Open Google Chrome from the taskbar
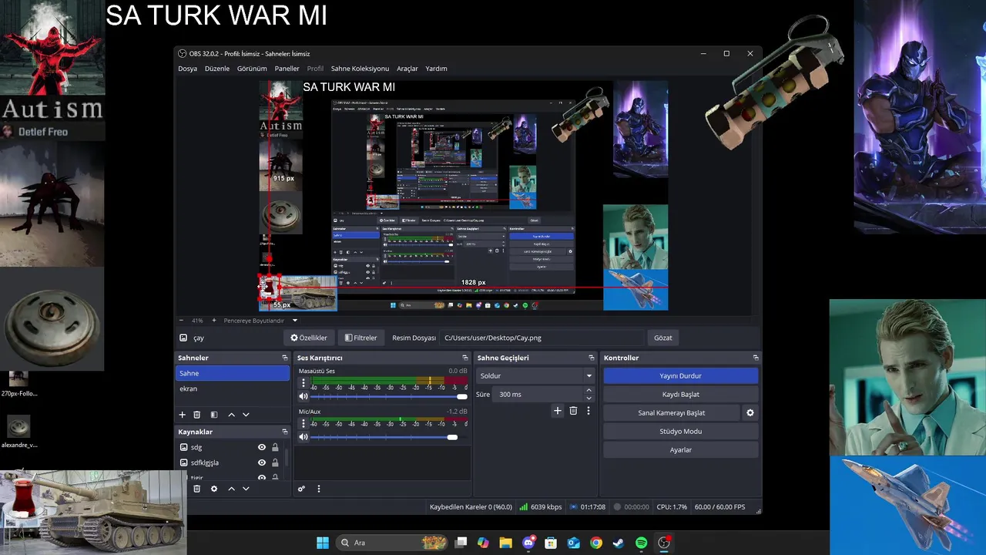986x555 pixels. (x=595, y=543)
